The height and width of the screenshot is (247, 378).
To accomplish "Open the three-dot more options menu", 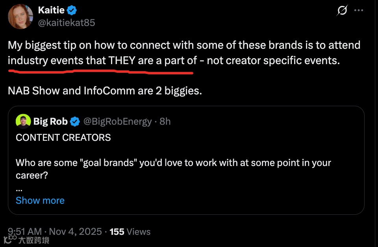I will [x=358, y=11].
